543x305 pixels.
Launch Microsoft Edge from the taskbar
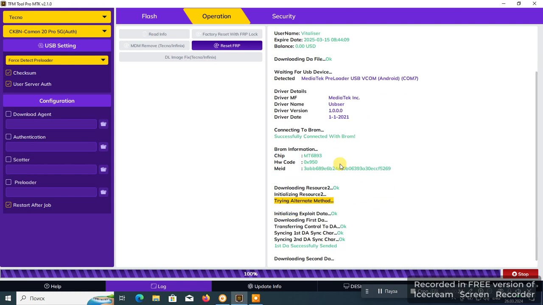[x=139, y=298]
